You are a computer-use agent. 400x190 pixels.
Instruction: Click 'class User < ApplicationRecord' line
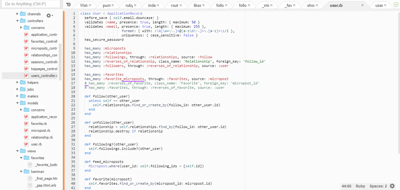tap(111, 13)
